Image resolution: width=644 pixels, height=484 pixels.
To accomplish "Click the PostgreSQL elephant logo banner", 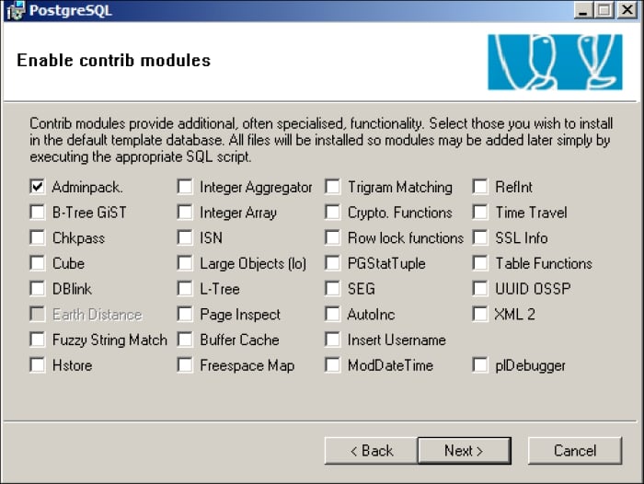I will pyautogui.click(x=567, y=62).
